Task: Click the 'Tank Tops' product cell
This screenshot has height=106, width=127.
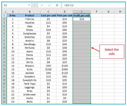Action: pyautogui.click(x=29, y=84)
